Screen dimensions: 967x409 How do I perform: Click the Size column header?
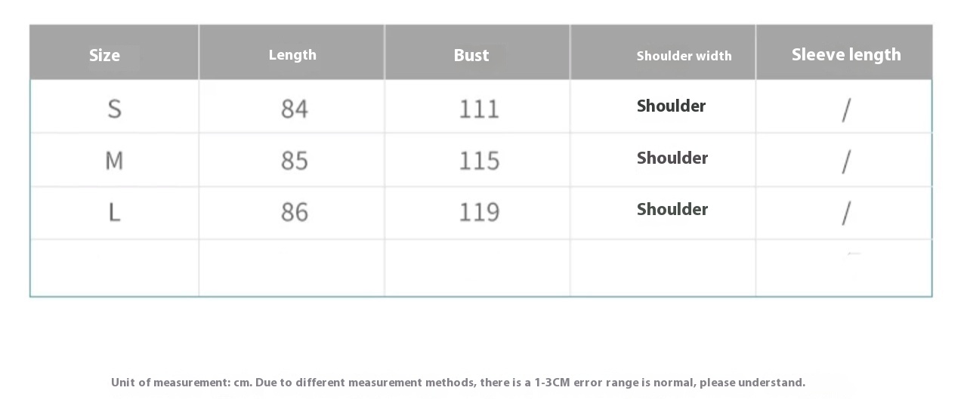[x=104, y=55]
